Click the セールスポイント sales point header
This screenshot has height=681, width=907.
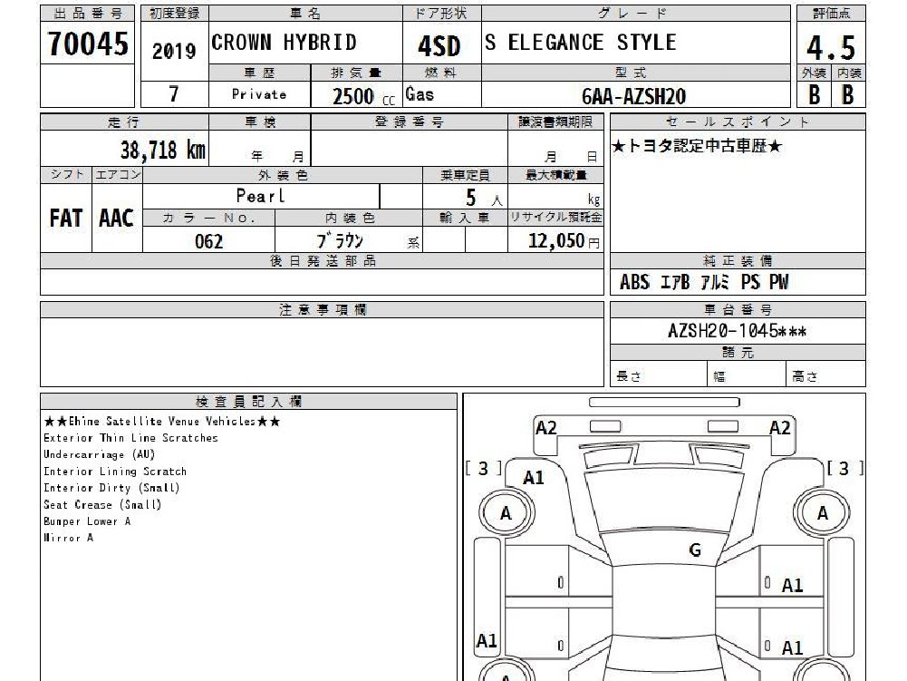click(x=738, y=122)
